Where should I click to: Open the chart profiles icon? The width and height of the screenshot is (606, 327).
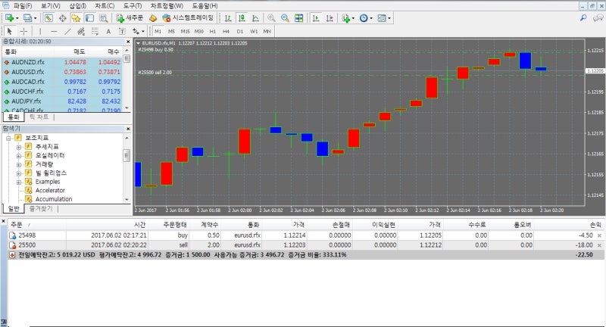coord(27,17)
